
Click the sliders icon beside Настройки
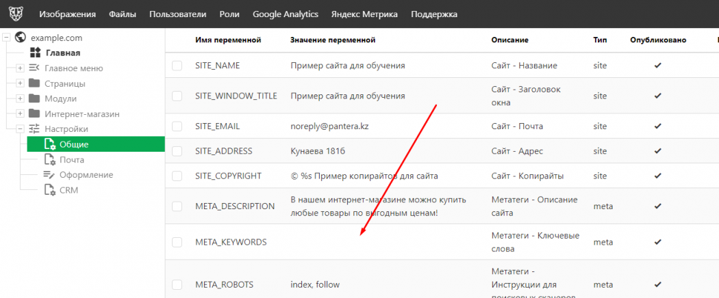pos(34,128)
